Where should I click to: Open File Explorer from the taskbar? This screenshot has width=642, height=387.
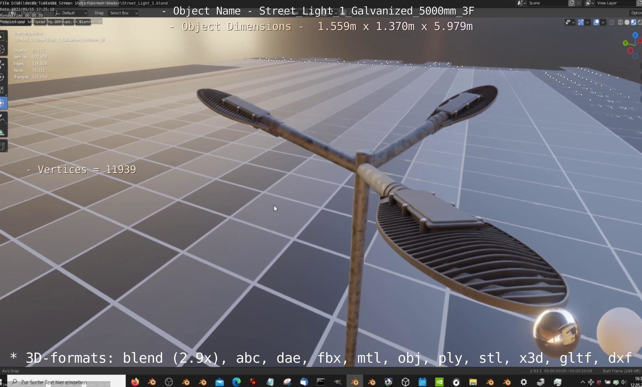[x=473, y=382]
